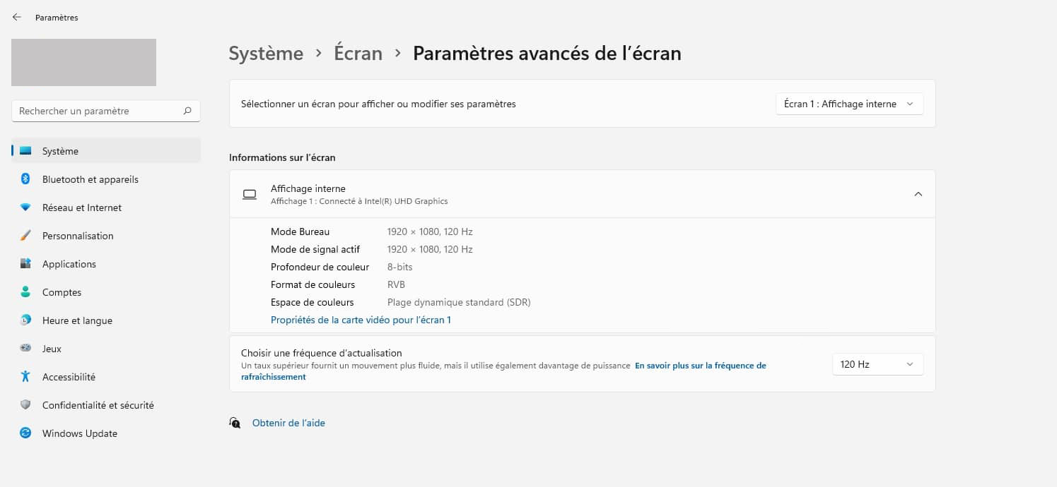Click the Bluetooth et appareils icon
Viewport: 1057px width, 487px height.
(25, 179)
